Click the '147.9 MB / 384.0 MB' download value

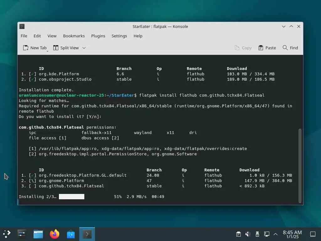click(x=268, y=180)
